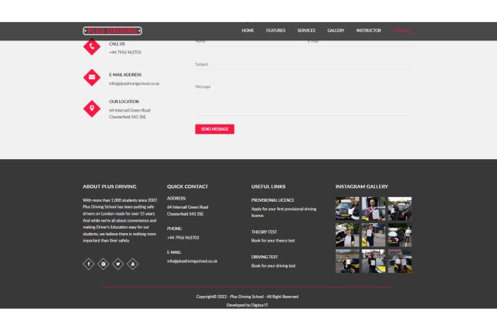Navigate to Services in navbar
The height and width of the screenshot is (331, 497).
coord(306,31)
